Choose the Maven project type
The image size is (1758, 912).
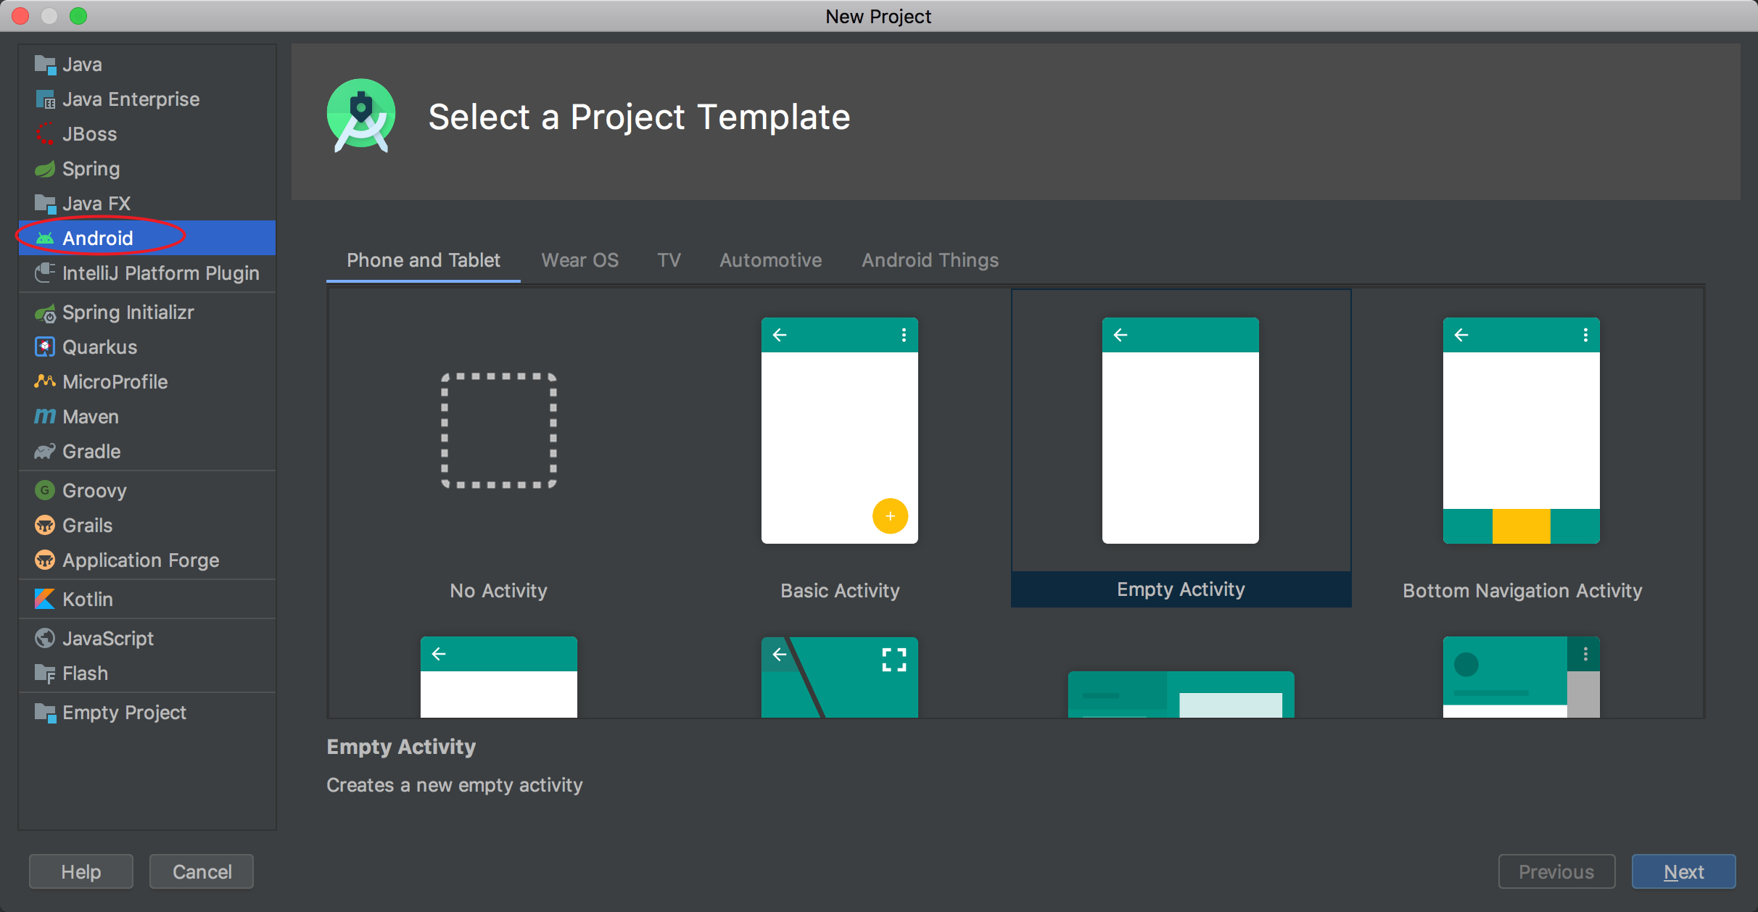coord(147,417)
